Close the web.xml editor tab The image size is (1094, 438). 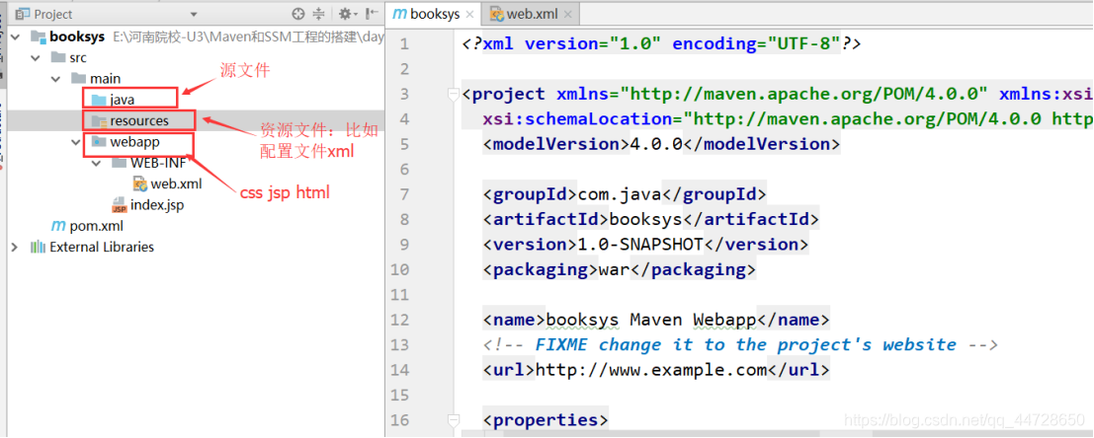tap(567, 15)
